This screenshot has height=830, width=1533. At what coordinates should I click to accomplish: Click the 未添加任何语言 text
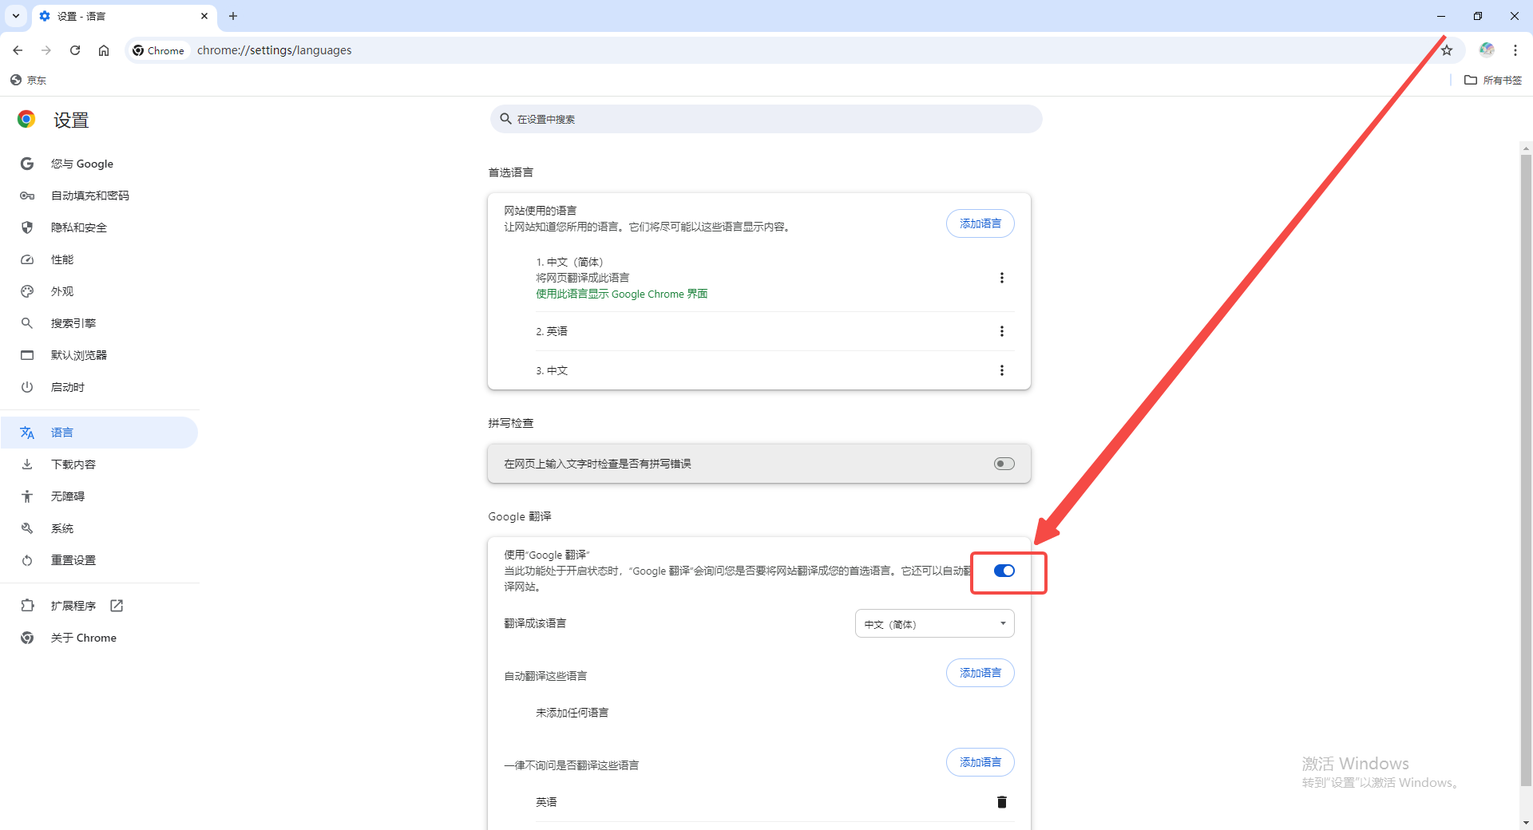click(x=572, y=713)
